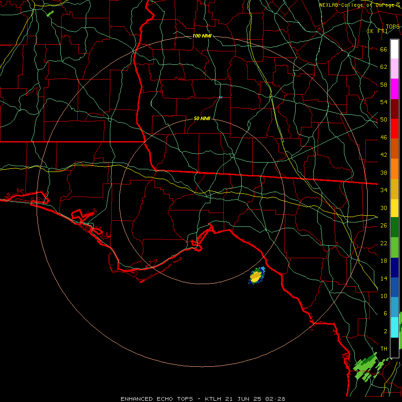Click the 50 value beside the legend
Screen dimensions: 402x402
[384, 120]
